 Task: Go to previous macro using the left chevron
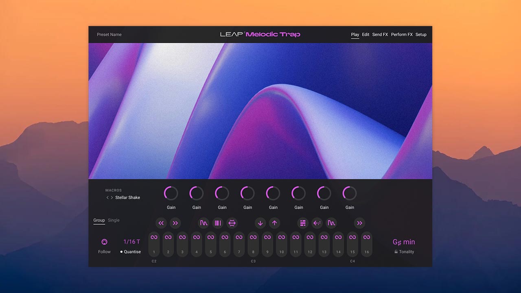coord(107,197)
